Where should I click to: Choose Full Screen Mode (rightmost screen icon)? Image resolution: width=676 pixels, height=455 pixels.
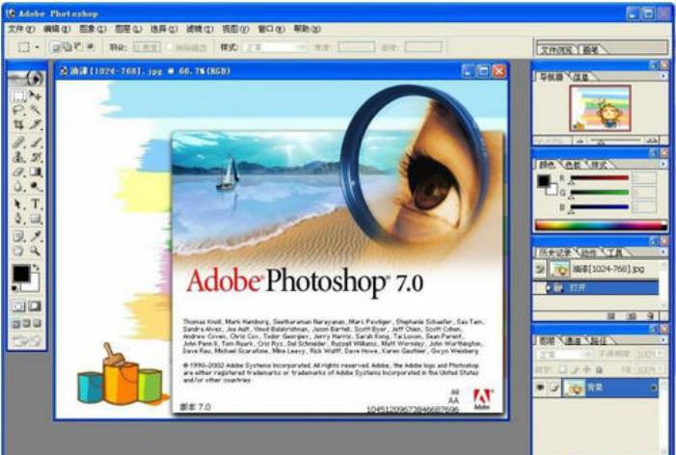[37, 324]
